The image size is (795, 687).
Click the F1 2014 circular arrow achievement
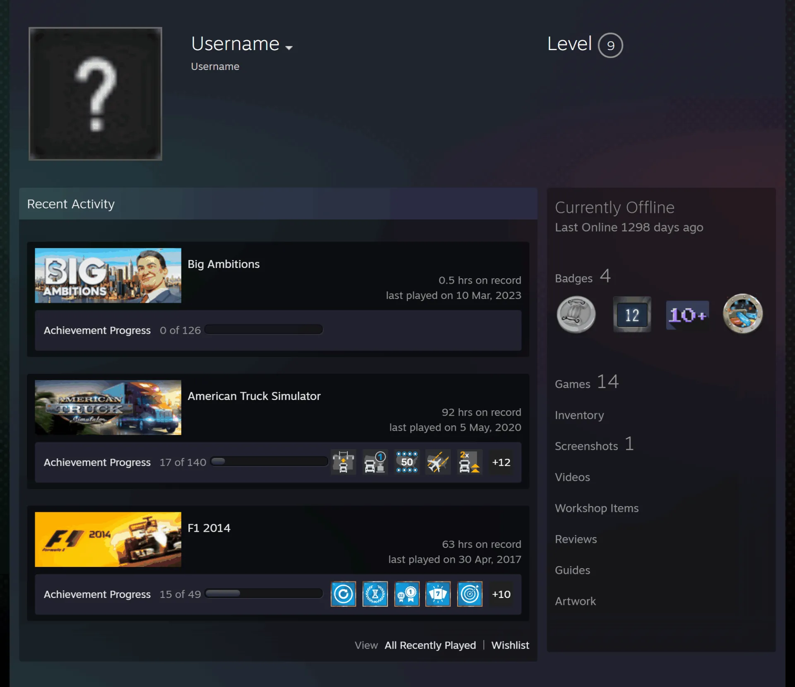[x=343, y=594]
